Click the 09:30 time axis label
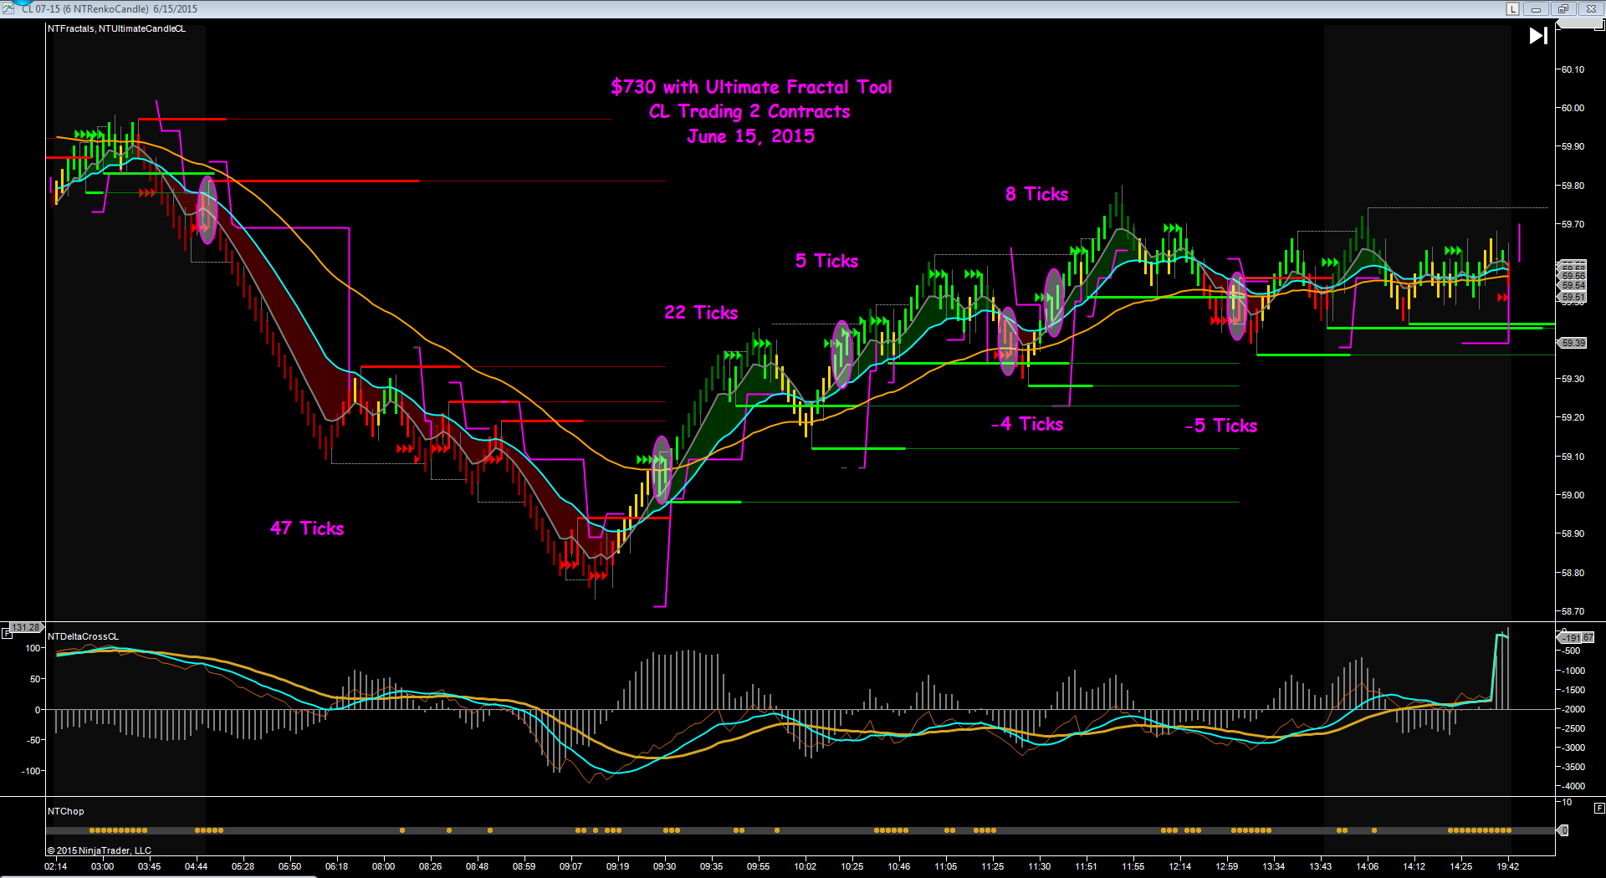Screen dimensions: 1606x878 [x=664, y=866]
